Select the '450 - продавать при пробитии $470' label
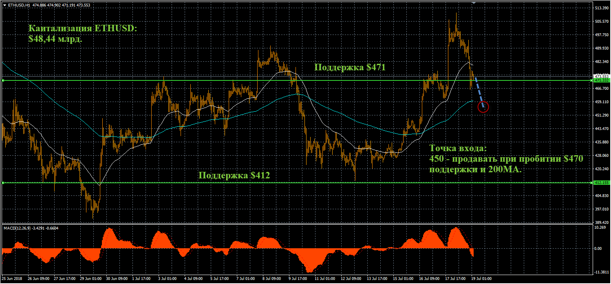Viewport: 611px width, 284px height. tap(507, 159)
